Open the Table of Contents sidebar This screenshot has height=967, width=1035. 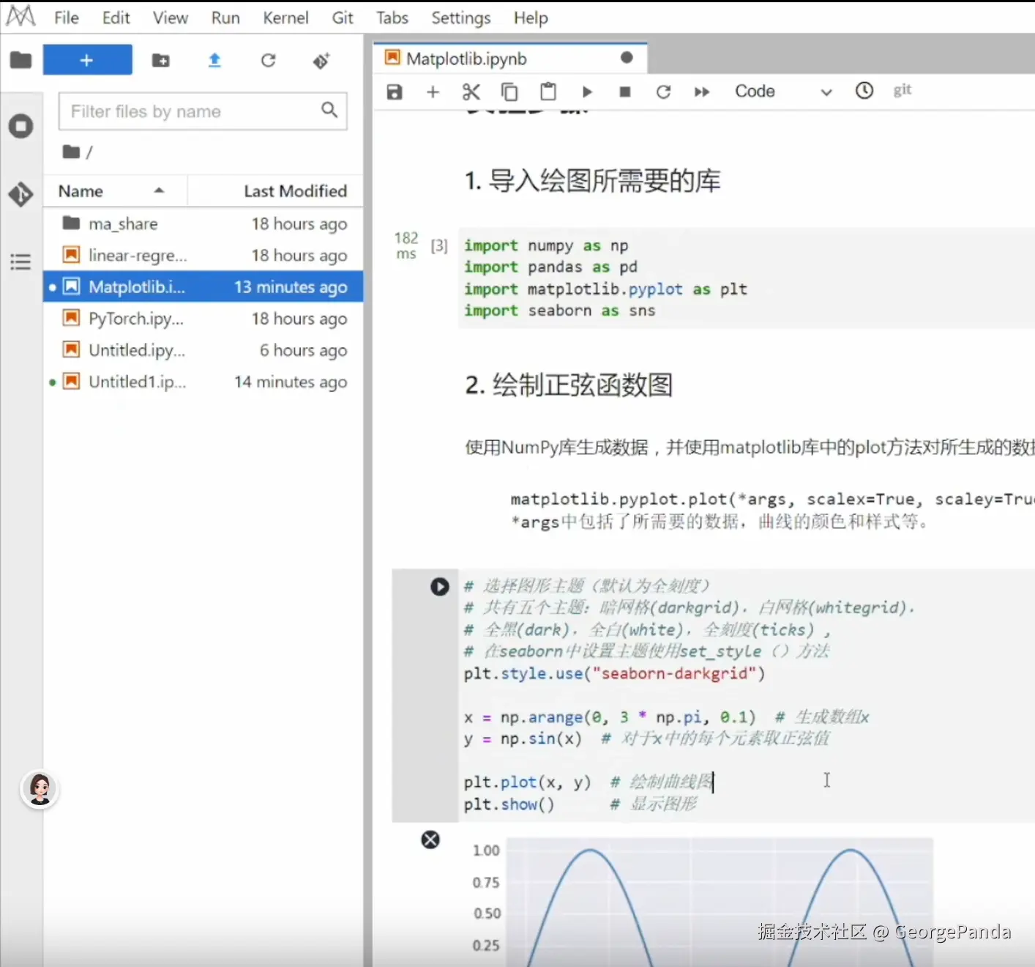click(x=20, y=262)
